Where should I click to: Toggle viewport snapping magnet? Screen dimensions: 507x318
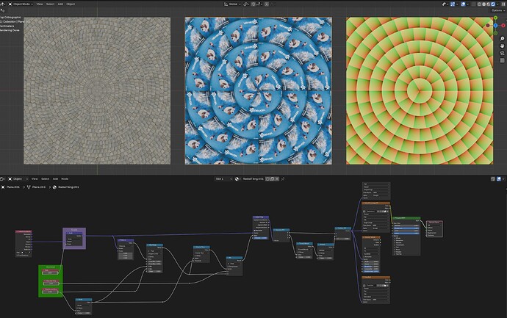pyautogui.click(x=253, y=4)
